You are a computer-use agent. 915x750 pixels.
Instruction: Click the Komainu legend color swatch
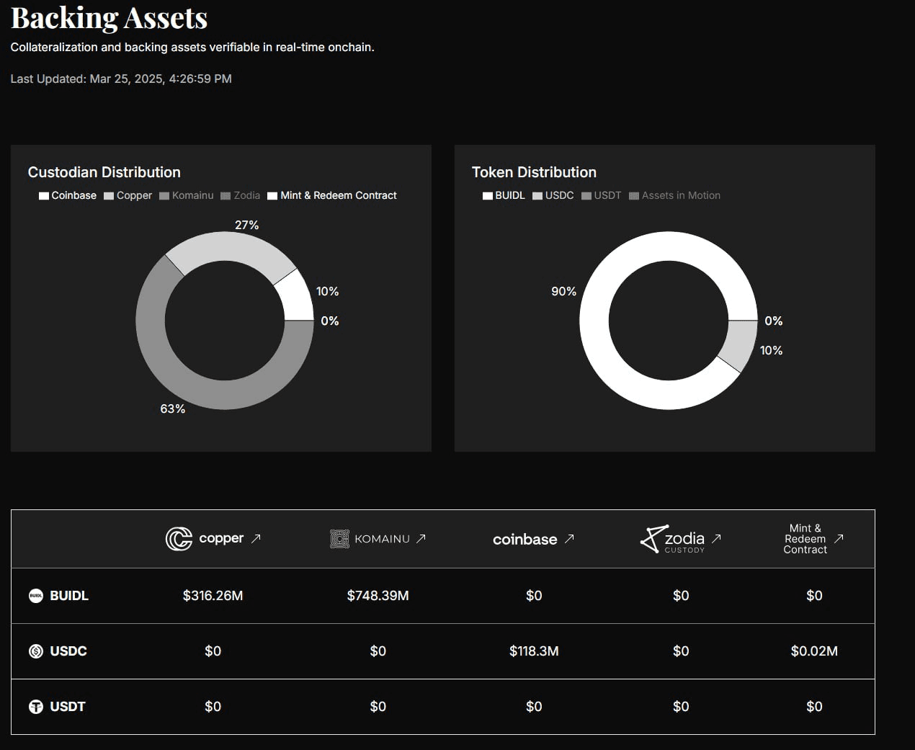pyautogui.click(x=164, y=196)
